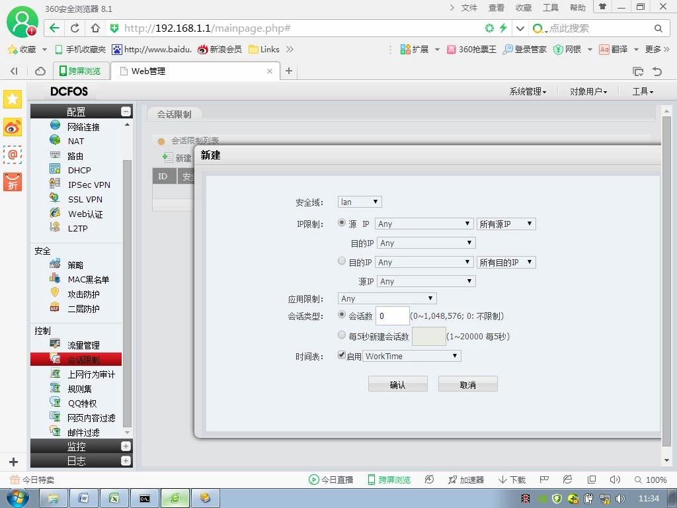Image resolution: width=677 pixels, height=508 pixels.
Task: Uncheck the 启用 schedule checkbox
Action: pyautogui.click(x=342, y=355)
